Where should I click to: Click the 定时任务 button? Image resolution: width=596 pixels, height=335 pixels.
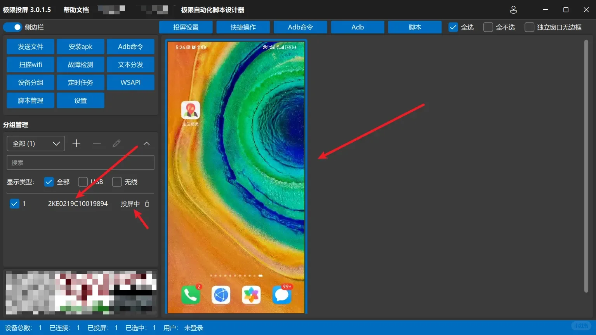pos(80,82)
